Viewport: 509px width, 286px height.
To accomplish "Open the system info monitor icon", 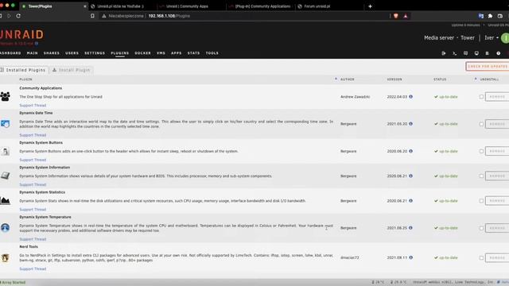I will pos(476,53).
